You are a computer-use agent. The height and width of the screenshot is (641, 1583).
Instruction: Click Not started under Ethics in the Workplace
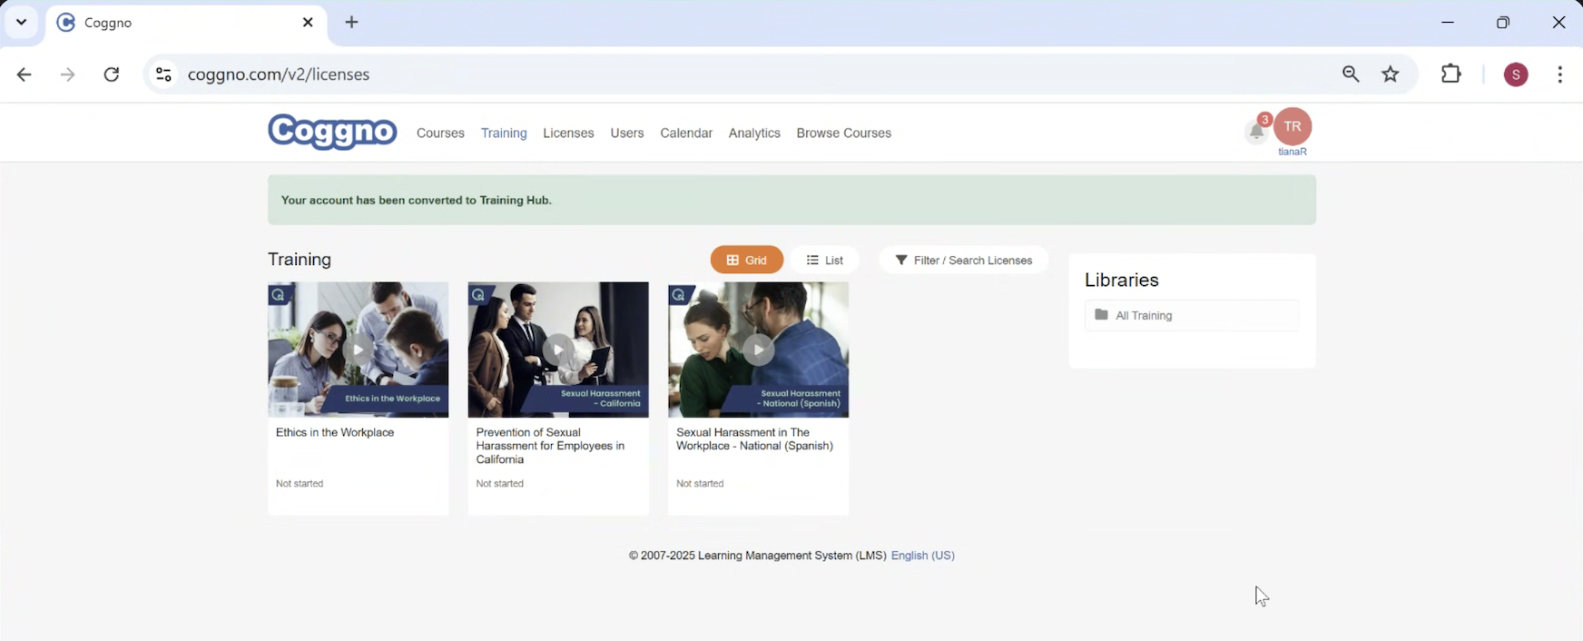point(300,483)
